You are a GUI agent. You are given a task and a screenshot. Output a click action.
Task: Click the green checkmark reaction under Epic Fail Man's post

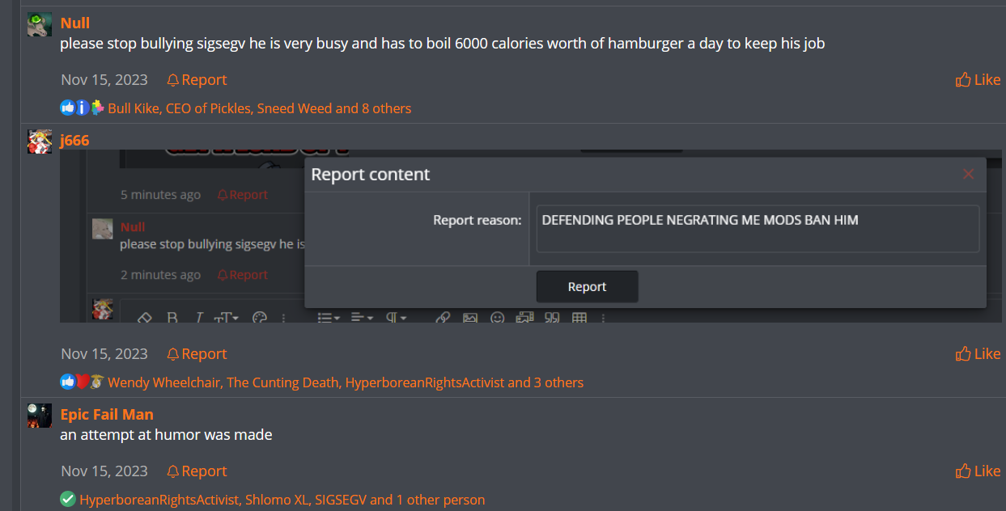[68, 500]
